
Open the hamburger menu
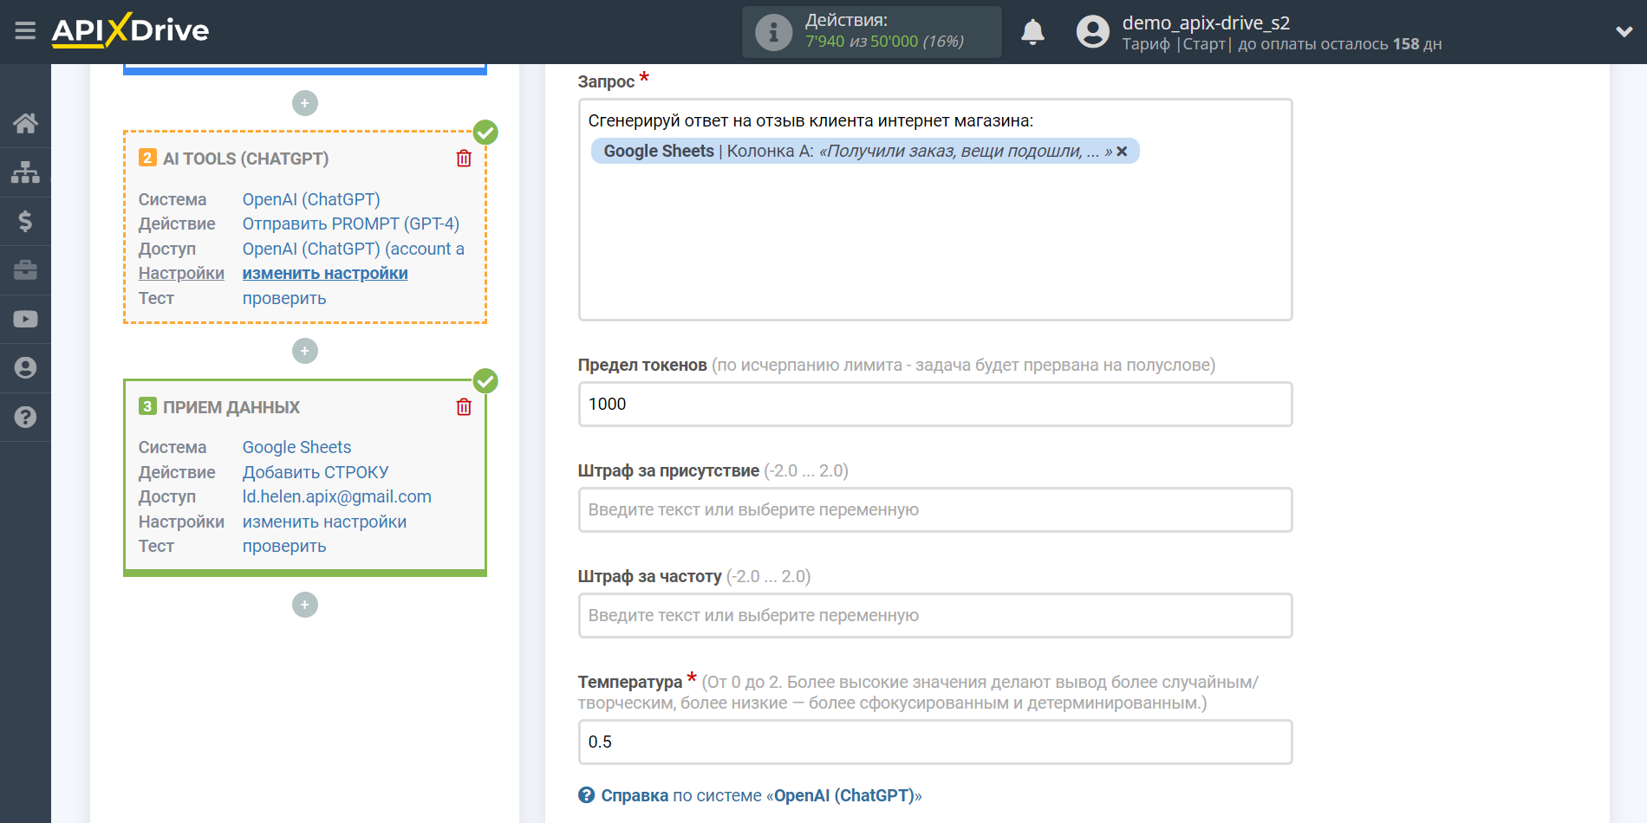coord(25,31)
